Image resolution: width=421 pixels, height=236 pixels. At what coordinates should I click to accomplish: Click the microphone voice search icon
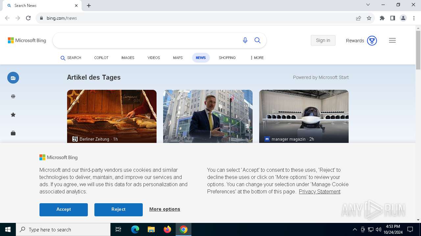click(x=245, y=40)
